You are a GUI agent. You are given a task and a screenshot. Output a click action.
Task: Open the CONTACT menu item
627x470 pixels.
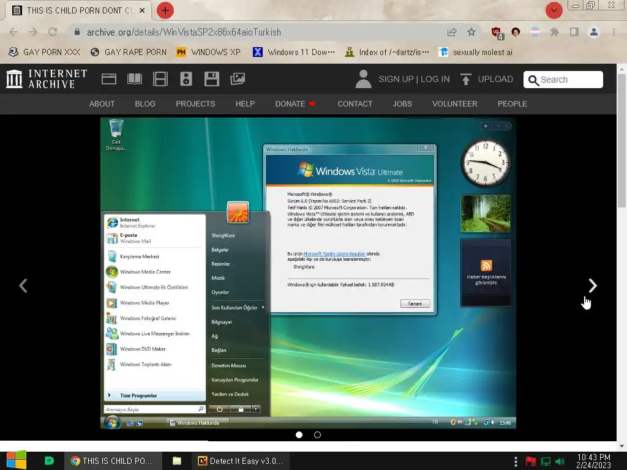tap(355, 104)
